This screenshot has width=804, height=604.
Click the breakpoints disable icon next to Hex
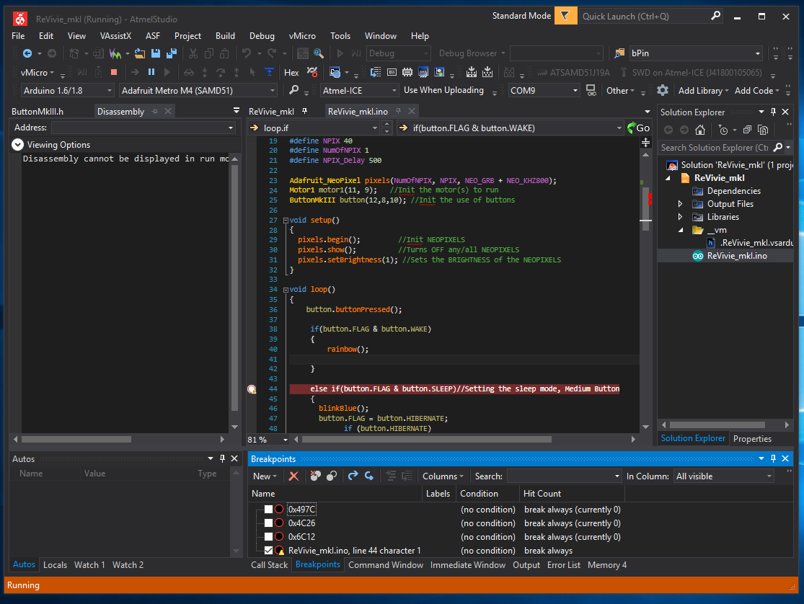pos(312,72)
